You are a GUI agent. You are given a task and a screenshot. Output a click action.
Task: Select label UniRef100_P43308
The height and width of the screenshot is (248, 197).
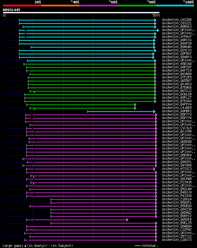[x=177, y=196]
